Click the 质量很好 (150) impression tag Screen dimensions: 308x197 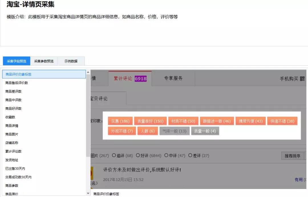pyautogui.click(x=151, y=121)
